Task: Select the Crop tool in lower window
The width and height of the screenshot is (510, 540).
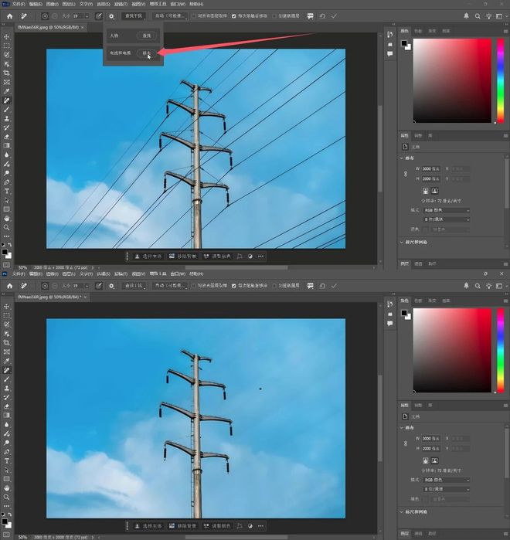Action: click(x=6, y=343)
